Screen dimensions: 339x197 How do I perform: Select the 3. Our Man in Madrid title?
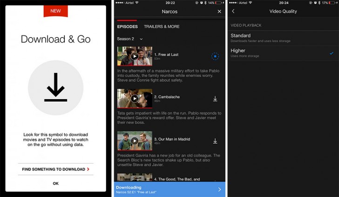click(172, 139)
